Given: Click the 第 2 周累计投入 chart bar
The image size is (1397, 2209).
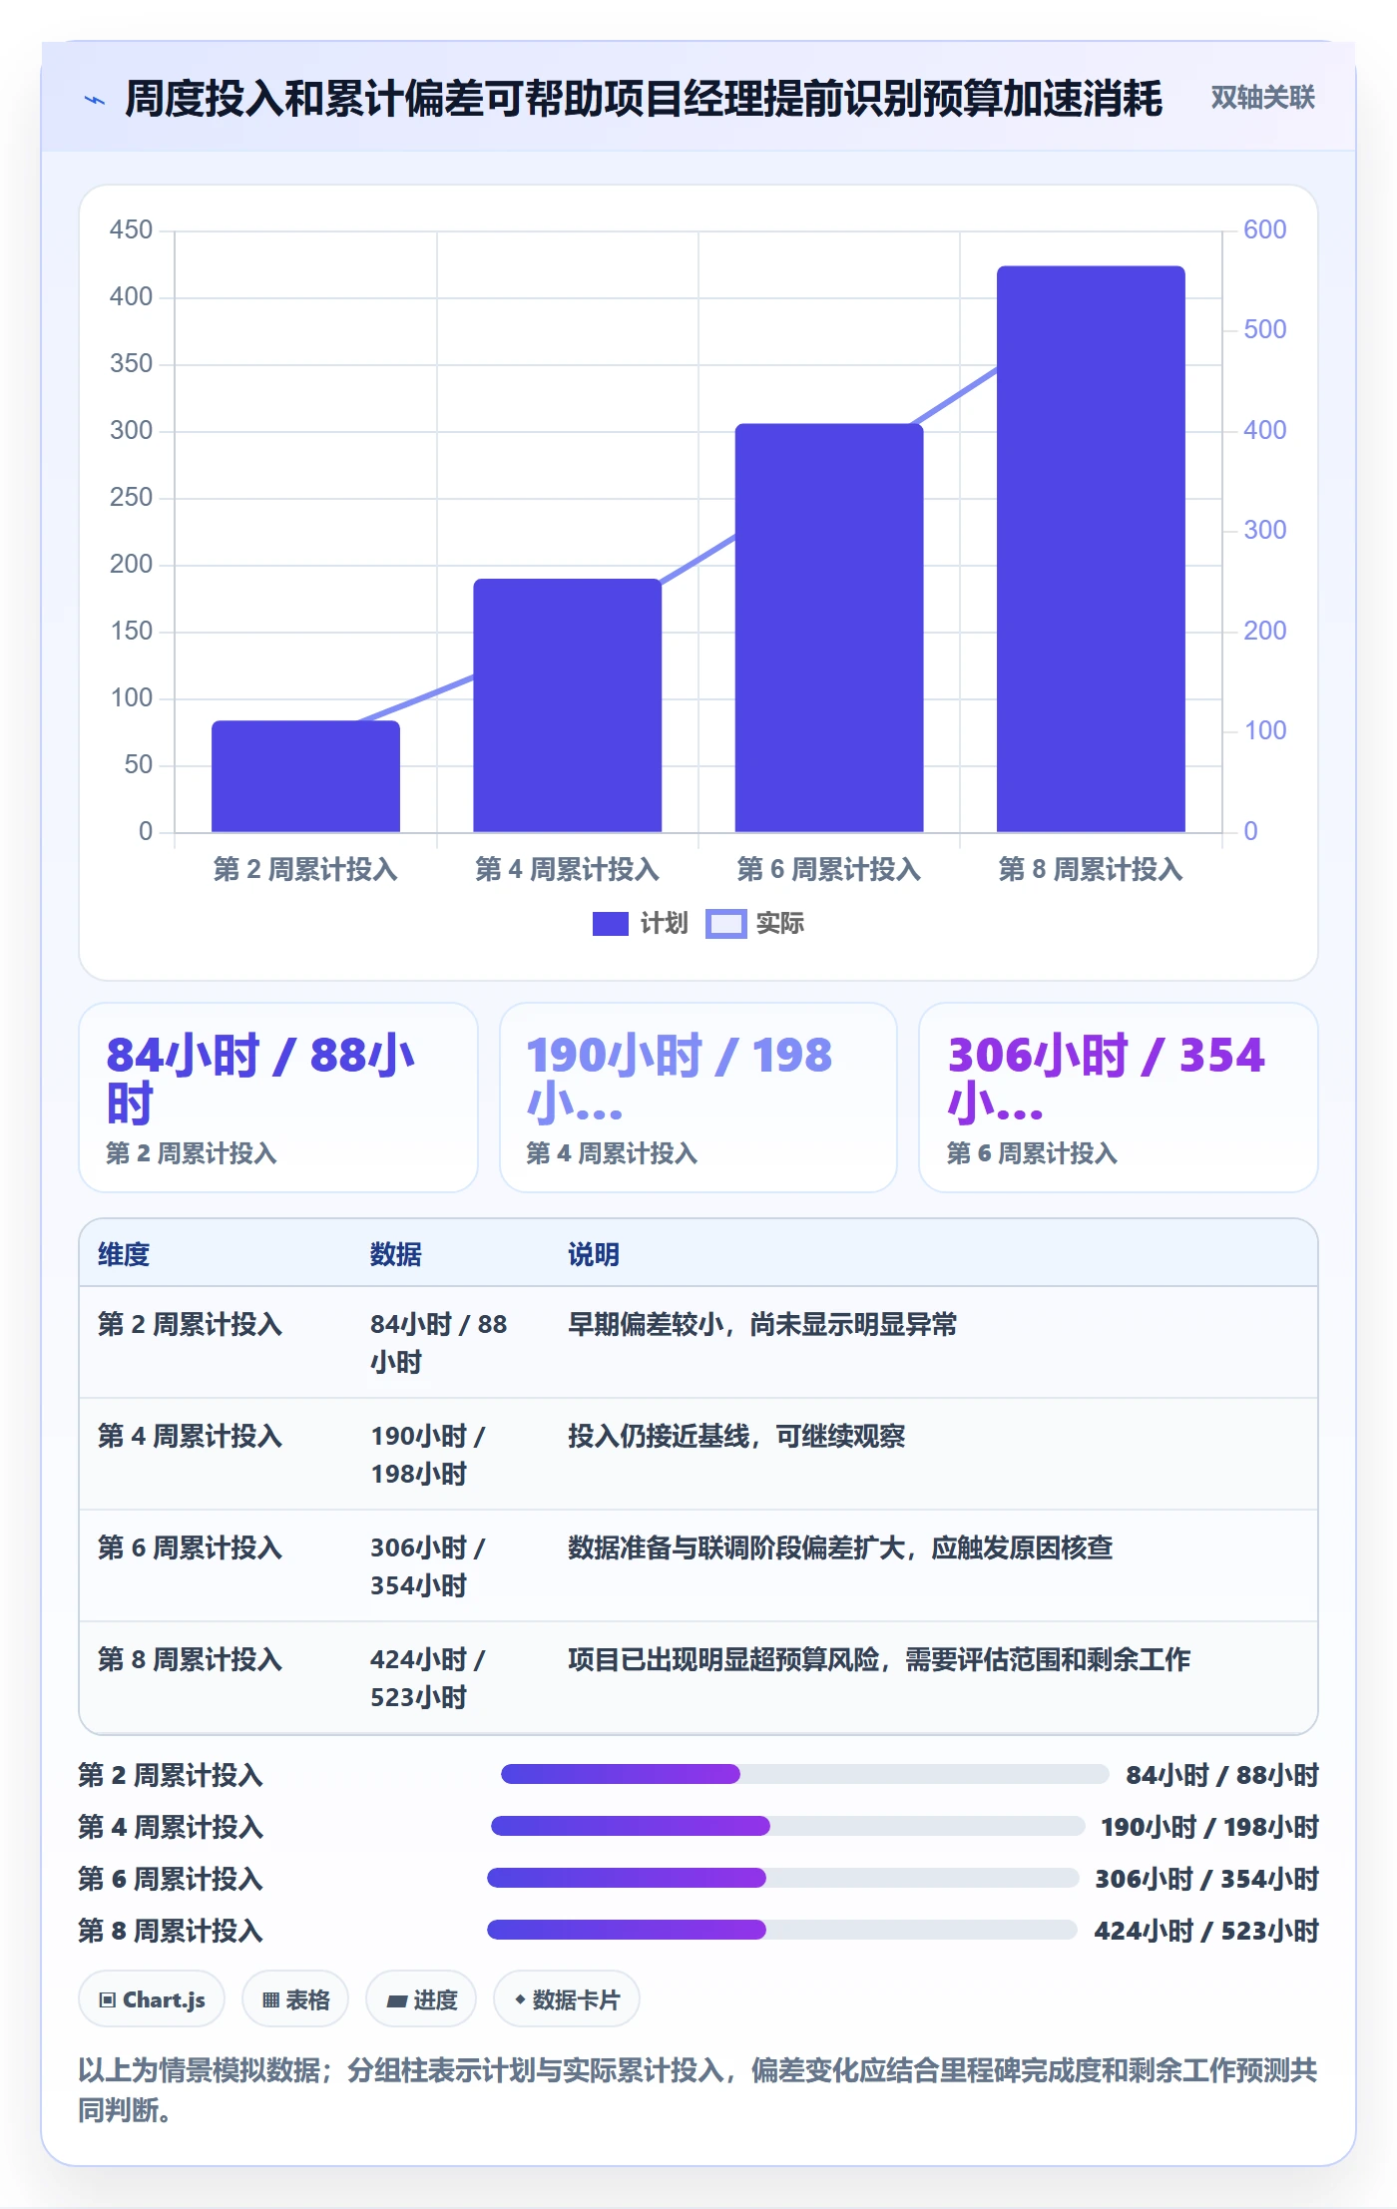Looking at the screenshot, I should 305,776.
